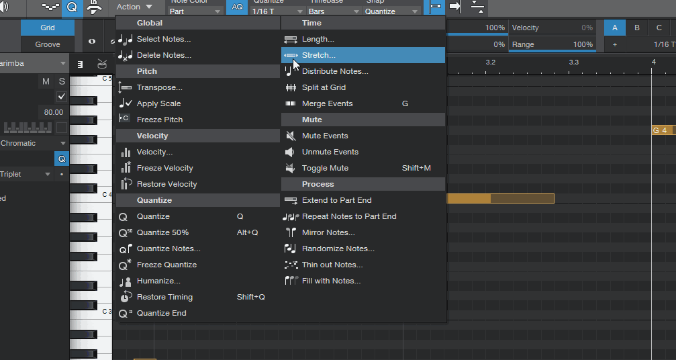Expand the Snap Quantize dropdown
676x360 pixels.
[x=393, y=11]
